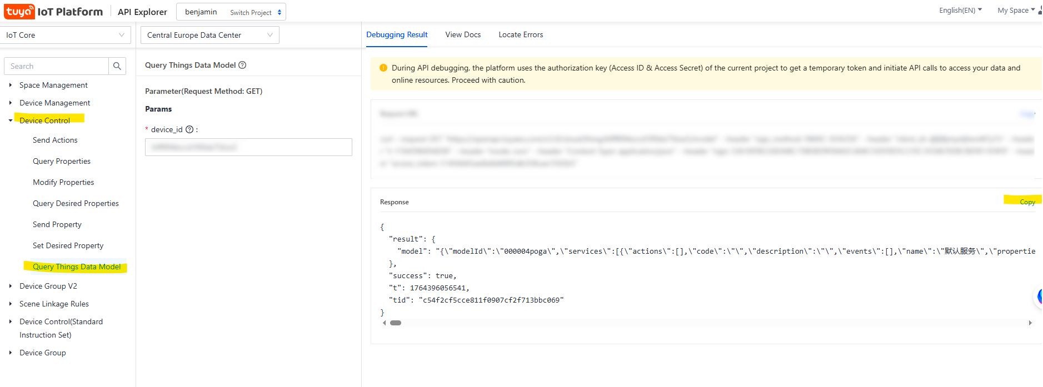Switch to the View Docs tab
1043x387 pixels.
[x=463, y=34]
